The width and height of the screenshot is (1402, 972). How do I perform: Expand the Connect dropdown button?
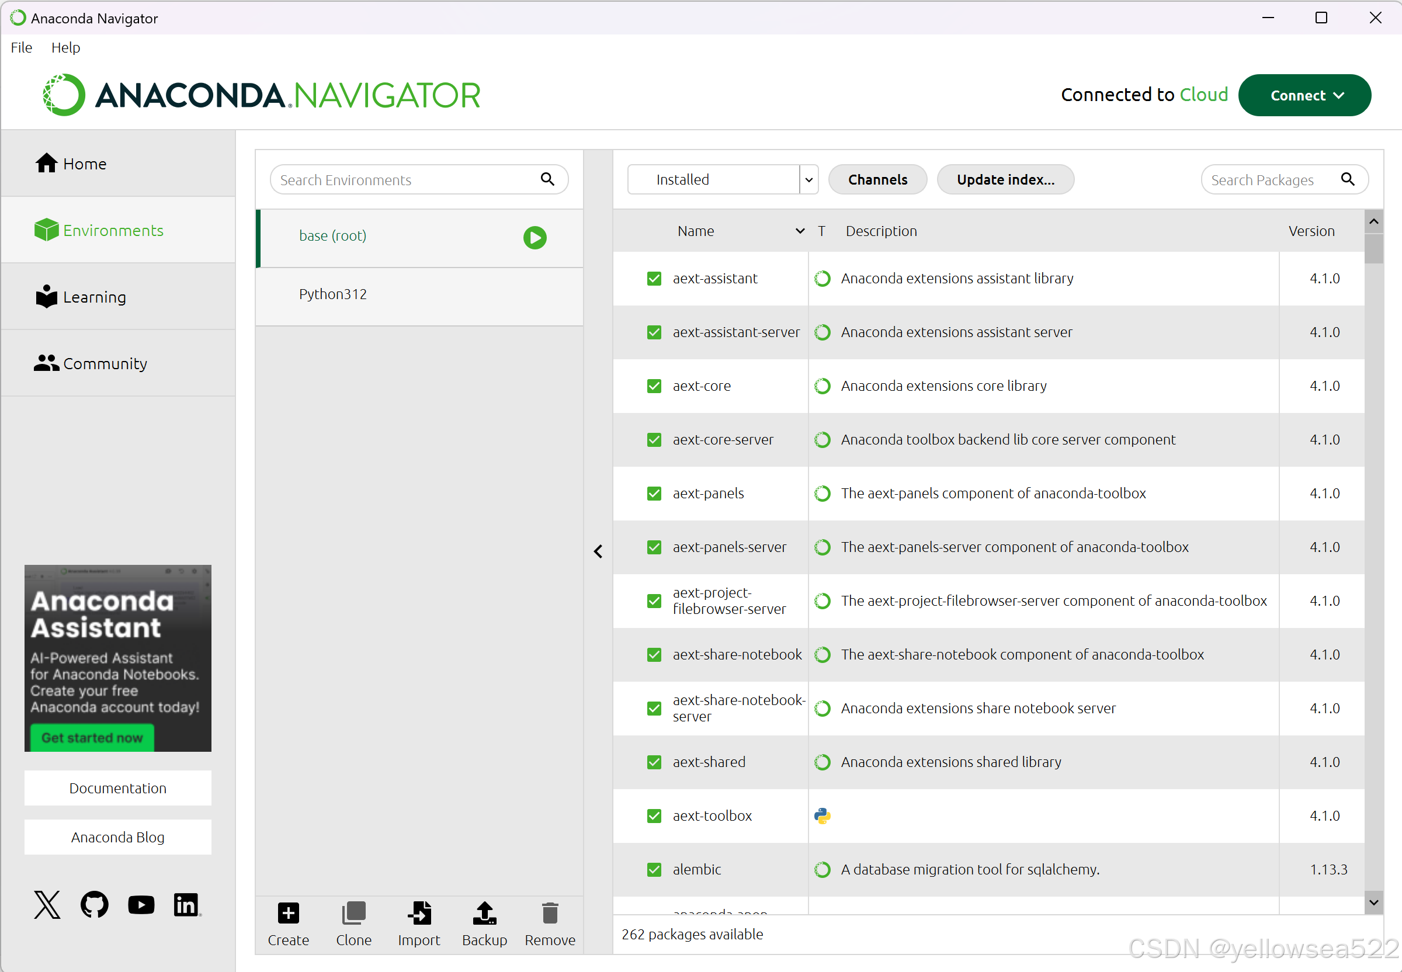coord(1304,96)
